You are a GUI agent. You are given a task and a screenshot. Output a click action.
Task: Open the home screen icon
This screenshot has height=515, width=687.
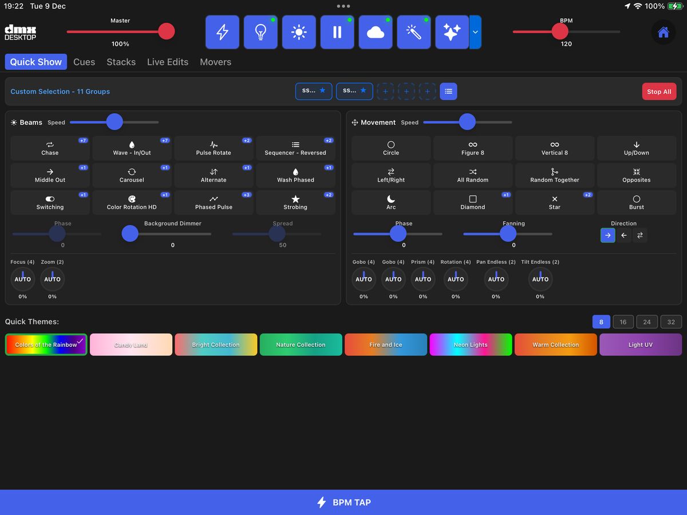pos(664,32)
